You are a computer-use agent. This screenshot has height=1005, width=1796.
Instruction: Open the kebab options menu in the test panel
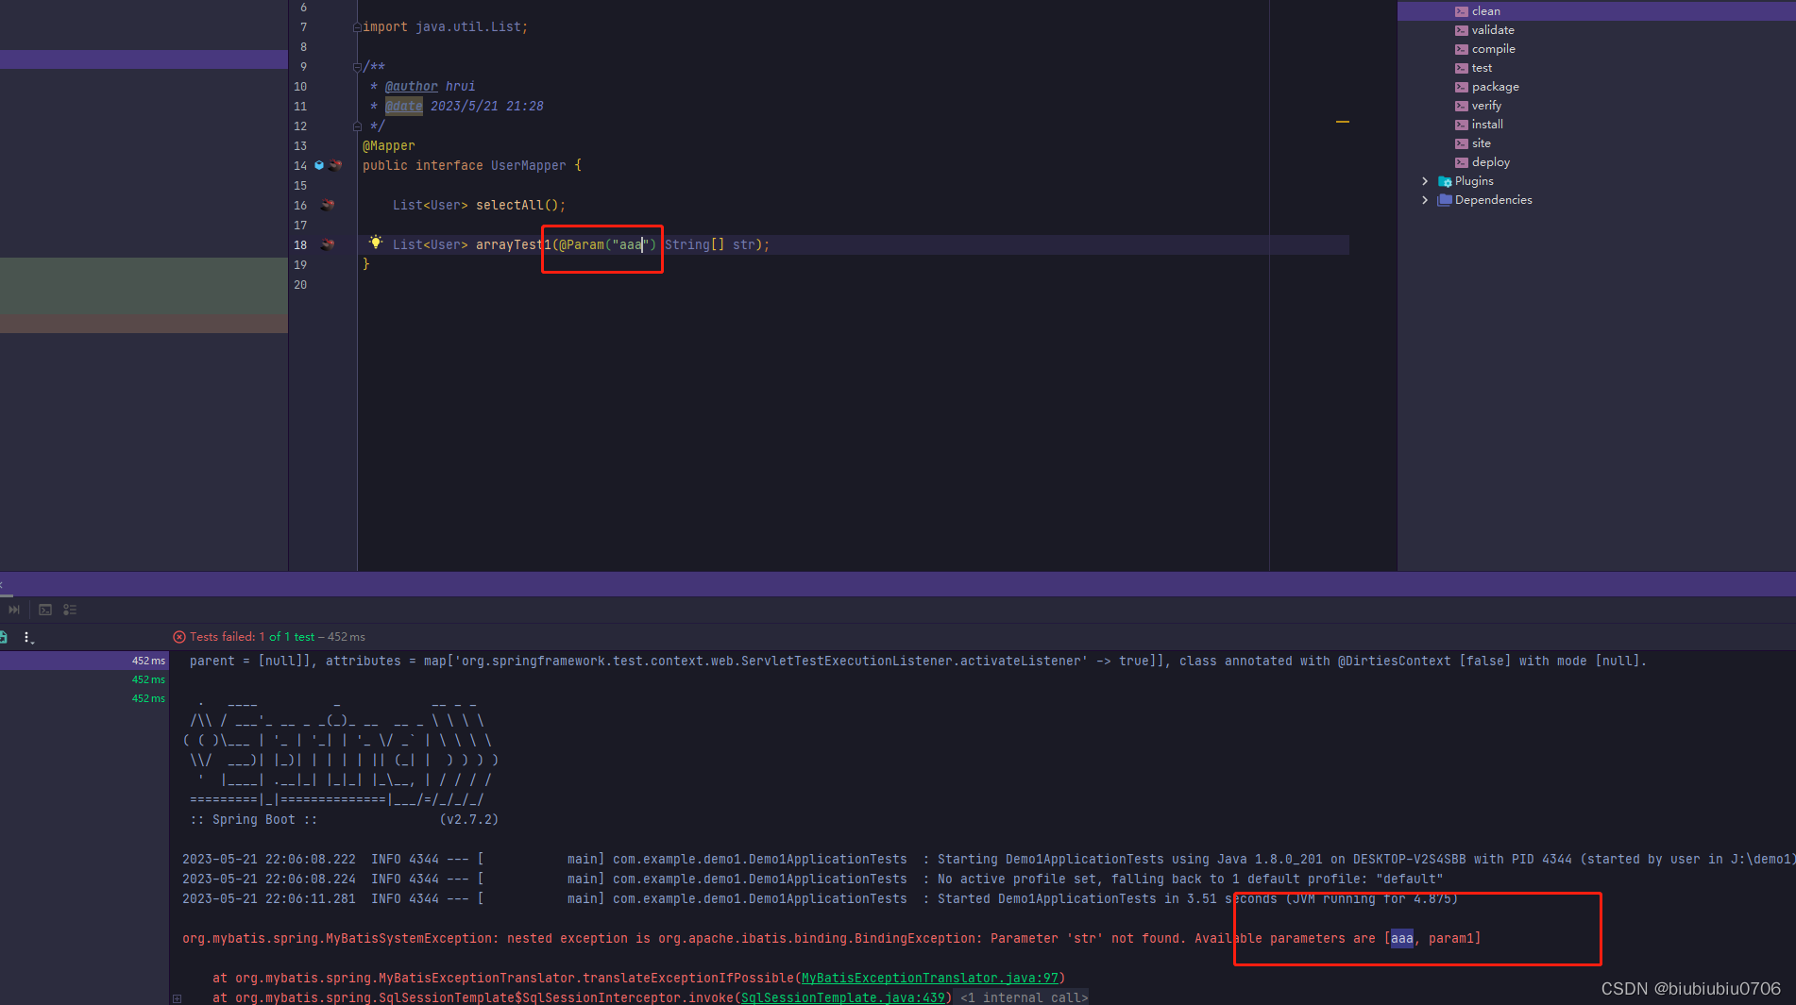[x=28, y=637]
